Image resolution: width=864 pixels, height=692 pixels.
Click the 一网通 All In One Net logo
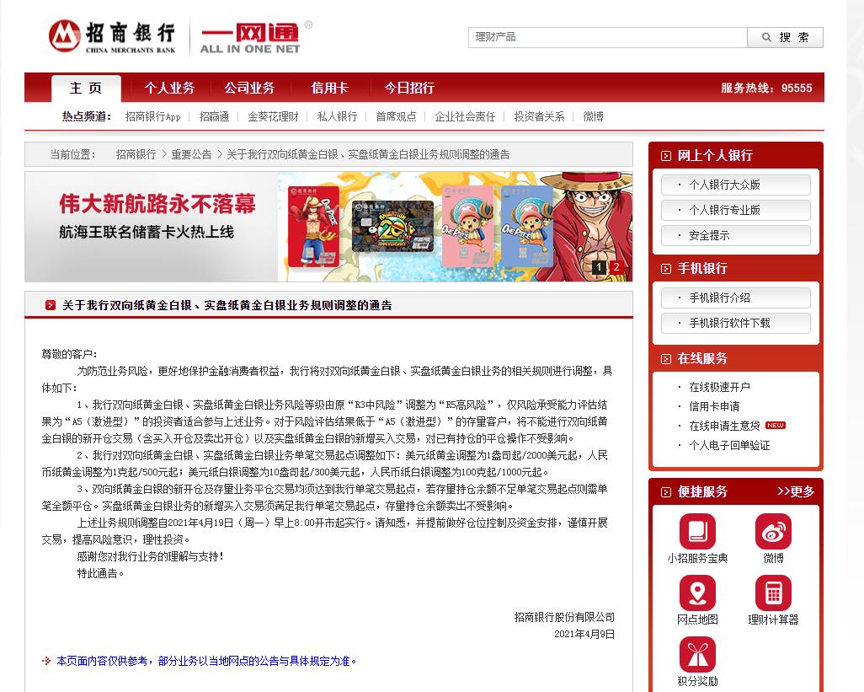pos(250,37)
